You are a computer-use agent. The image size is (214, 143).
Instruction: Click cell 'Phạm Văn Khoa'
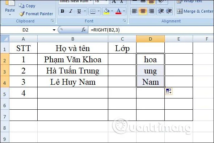coord(73,59)
